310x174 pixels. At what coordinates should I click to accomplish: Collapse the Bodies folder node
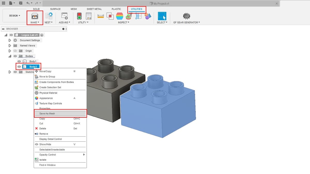(10, 56)
